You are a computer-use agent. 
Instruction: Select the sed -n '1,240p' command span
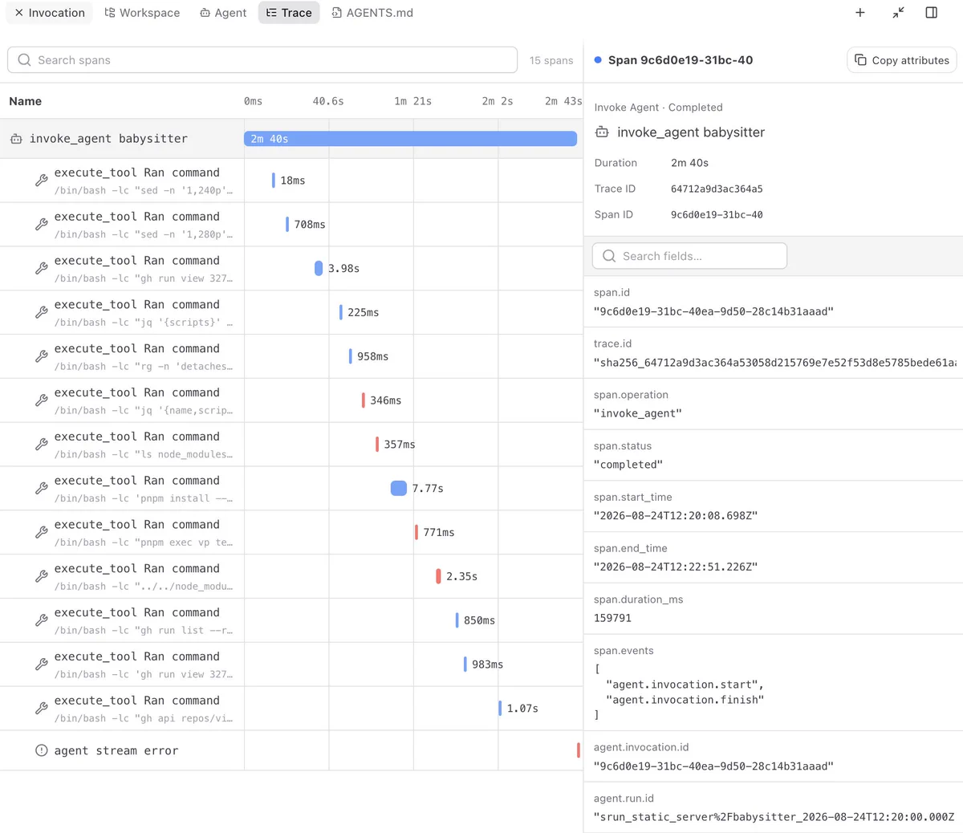point(291,181)
